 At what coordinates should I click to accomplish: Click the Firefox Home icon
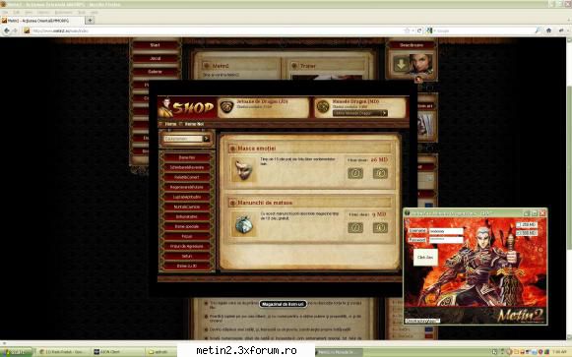(548, 30)
